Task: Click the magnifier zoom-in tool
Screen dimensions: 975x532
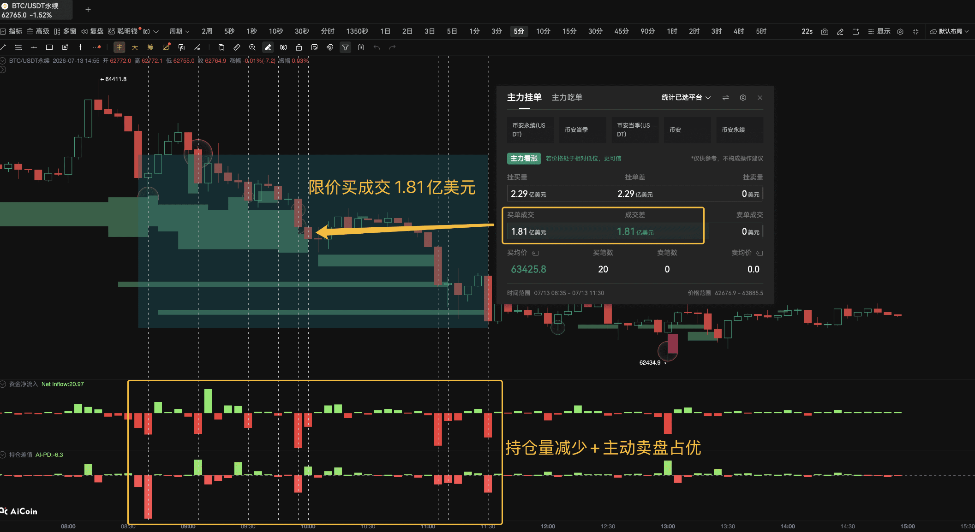Action: click(252, 47)
